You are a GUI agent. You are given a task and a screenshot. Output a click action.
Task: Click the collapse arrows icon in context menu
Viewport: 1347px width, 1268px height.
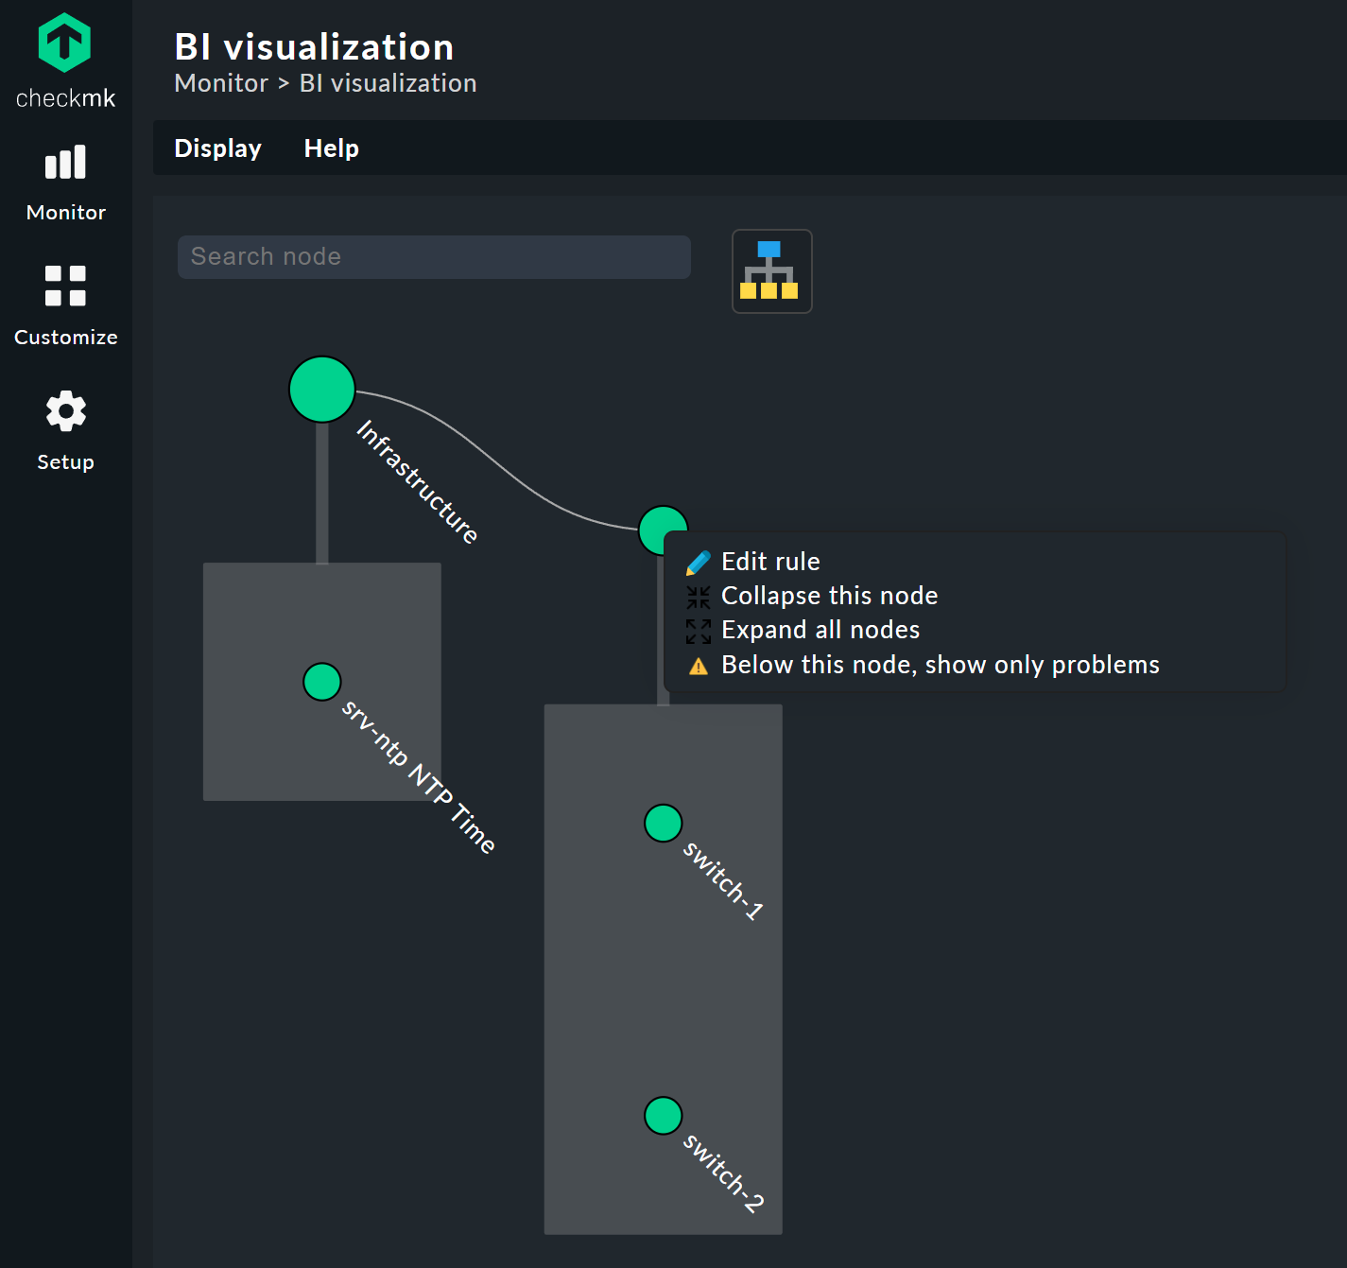699,597
